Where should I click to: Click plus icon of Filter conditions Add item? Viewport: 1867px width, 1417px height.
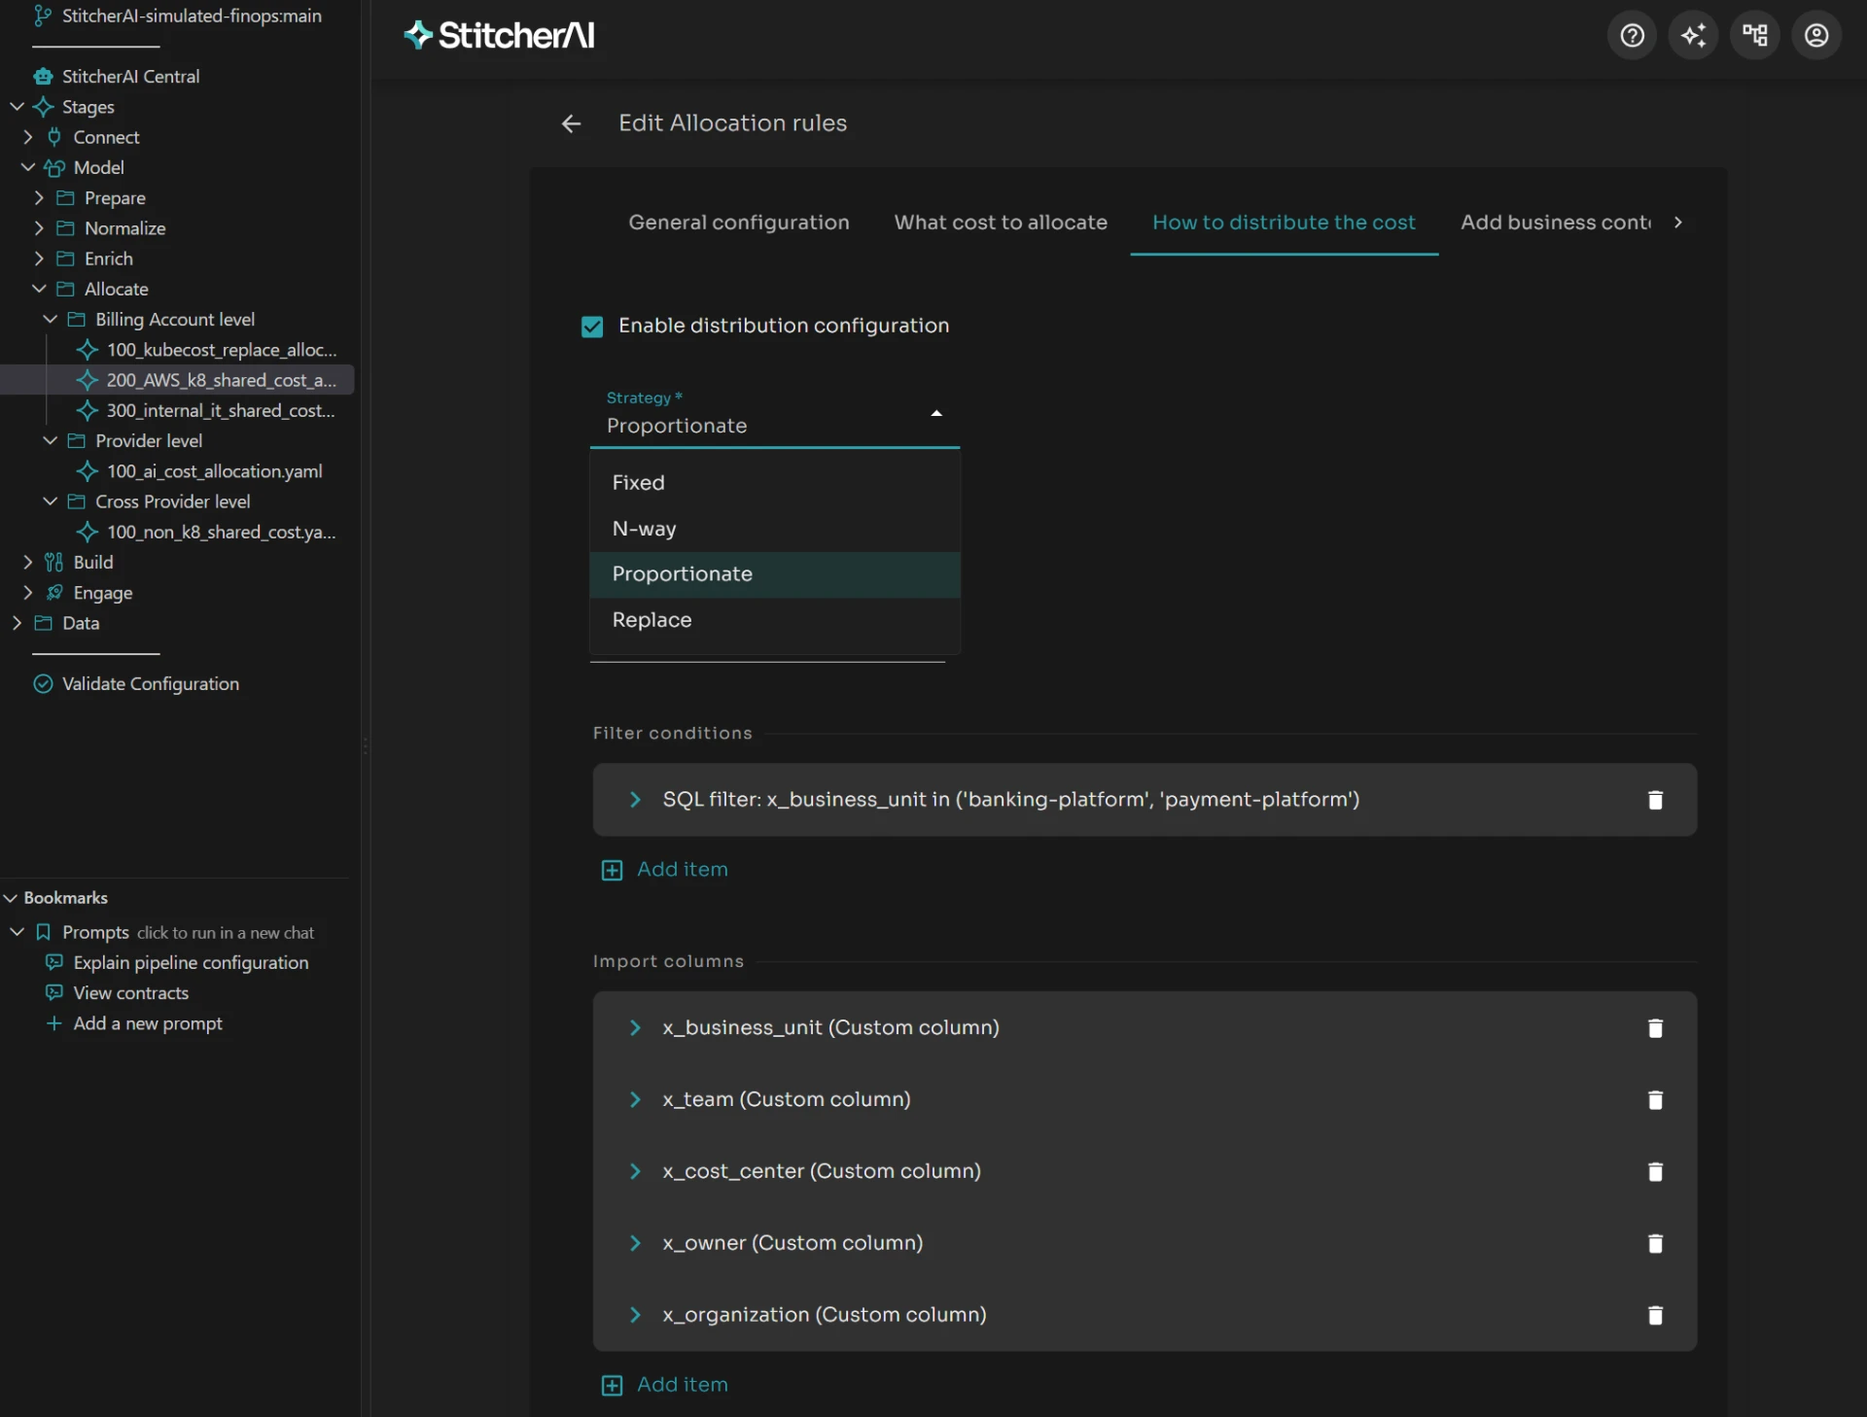(x=612, y=870)
